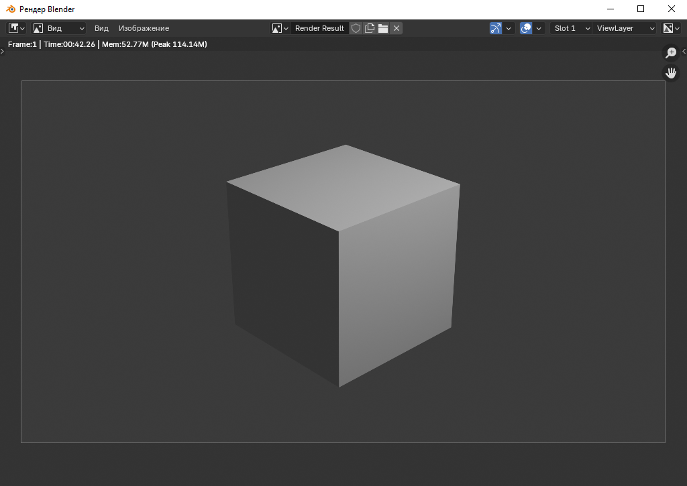Image resolution: width=687 pixels, height=486 pixels.
Task: Toggle the show gizmo button
Action: [x=496, y=28]
